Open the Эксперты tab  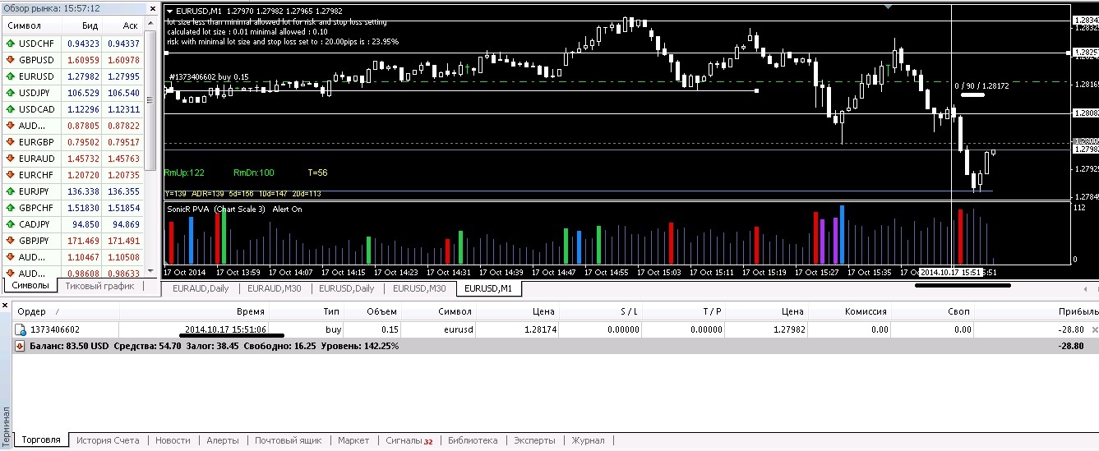pos(534,440)
